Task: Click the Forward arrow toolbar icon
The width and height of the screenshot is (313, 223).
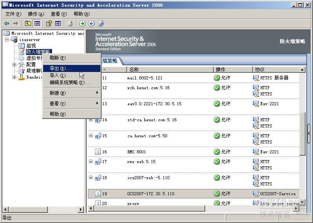Action: tap(16, 23)
